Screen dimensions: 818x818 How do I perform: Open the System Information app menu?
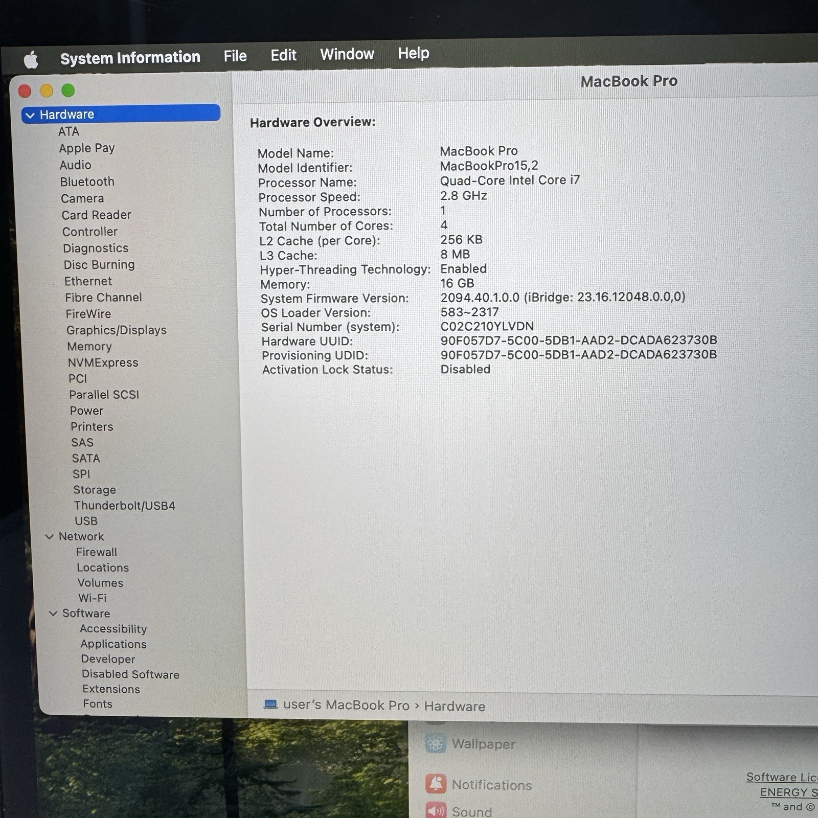130,57
